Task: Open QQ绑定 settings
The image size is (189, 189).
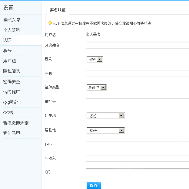Action: click(x=11, y=102)
